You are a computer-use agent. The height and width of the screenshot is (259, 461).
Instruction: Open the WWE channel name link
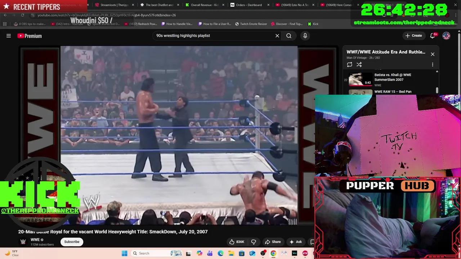[x=35, y=240]
